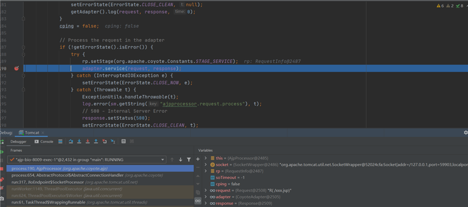
Task: Click the frames filter funnel icon
Action: coord(189,160)
